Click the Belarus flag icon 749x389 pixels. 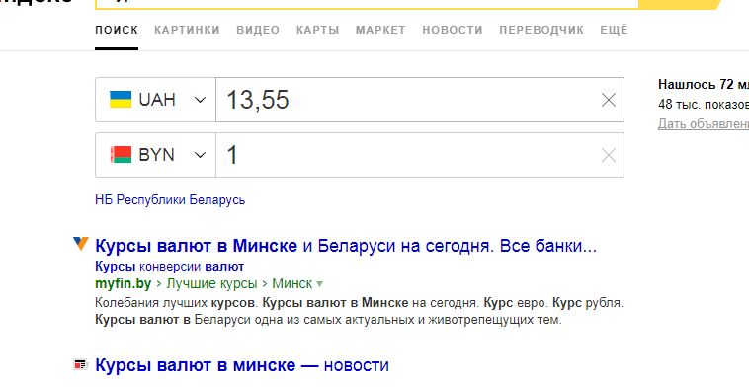click(x=121, y=155)
